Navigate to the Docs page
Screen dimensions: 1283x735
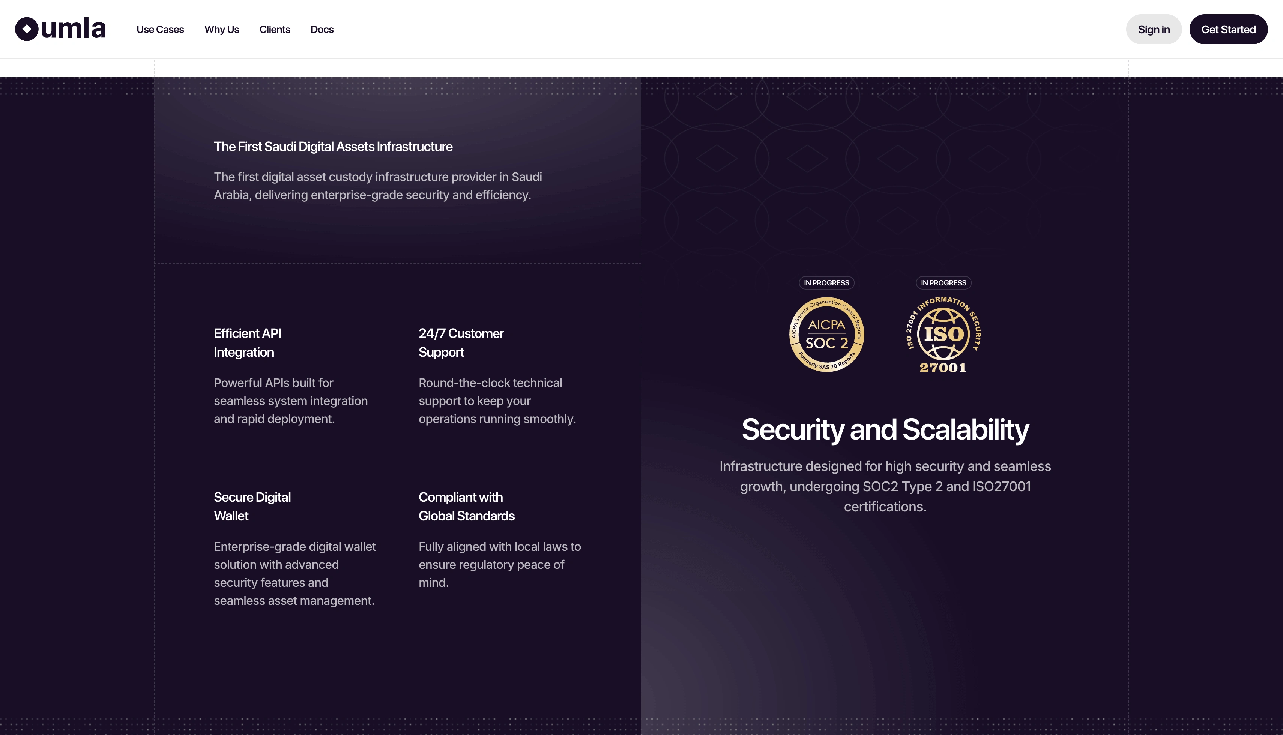click(x=322, y=30)
